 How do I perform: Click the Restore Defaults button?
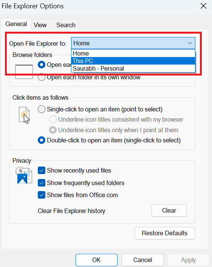165,233
